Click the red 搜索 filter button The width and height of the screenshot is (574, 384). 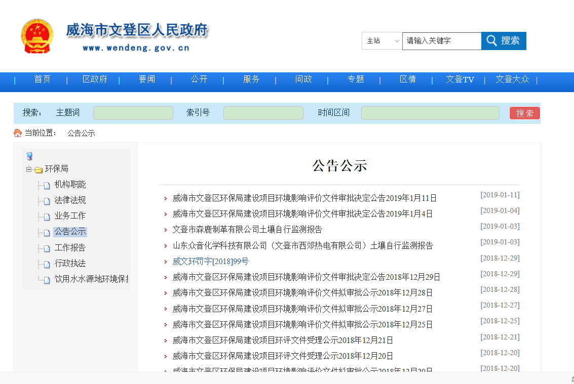point(524,113)
